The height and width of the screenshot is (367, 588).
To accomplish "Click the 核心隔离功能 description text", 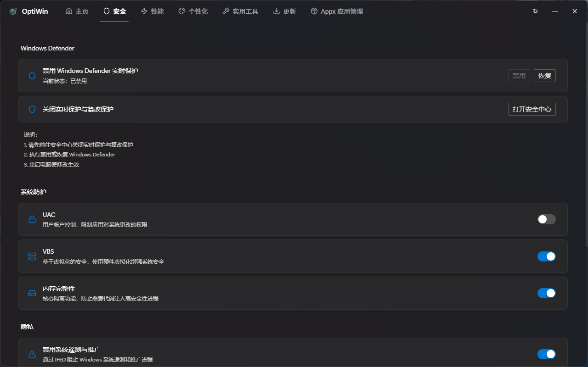I will (101, 299).
